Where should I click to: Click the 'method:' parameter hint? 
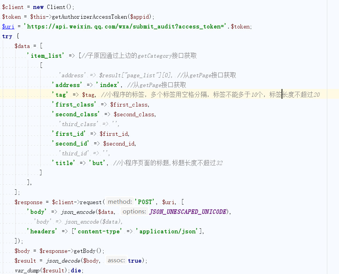point(120,202)
